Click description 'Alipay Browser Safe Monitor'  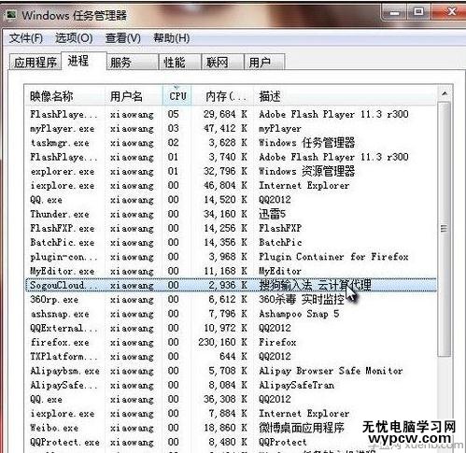pos(331,371)
